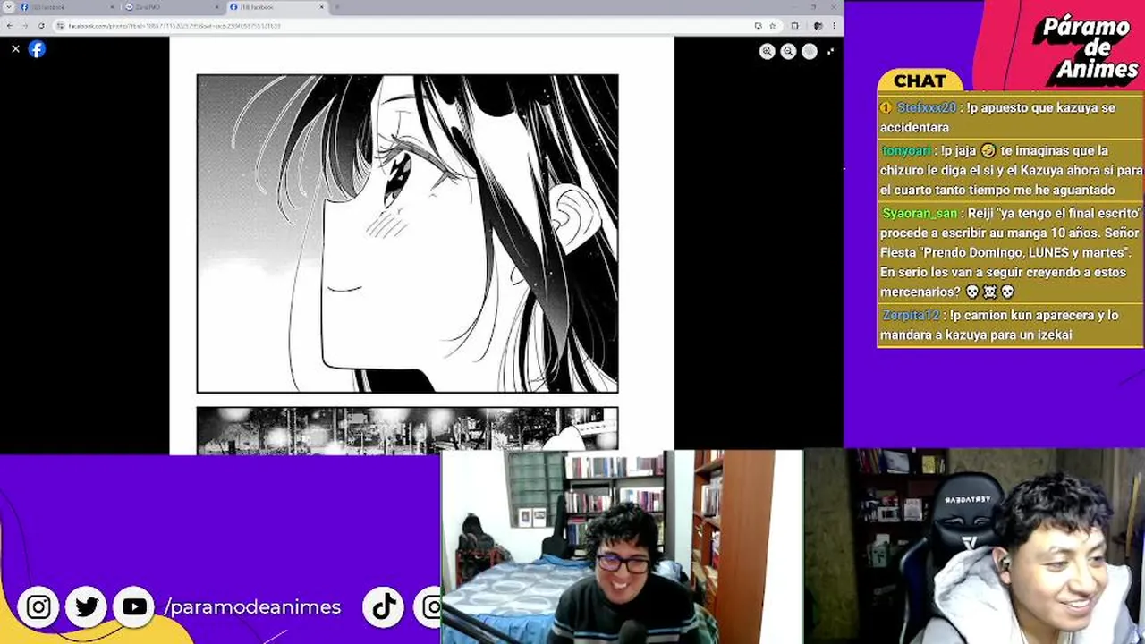Open a new browser tab
Screen dimensions: 1145x644
(x=337, y=7)
